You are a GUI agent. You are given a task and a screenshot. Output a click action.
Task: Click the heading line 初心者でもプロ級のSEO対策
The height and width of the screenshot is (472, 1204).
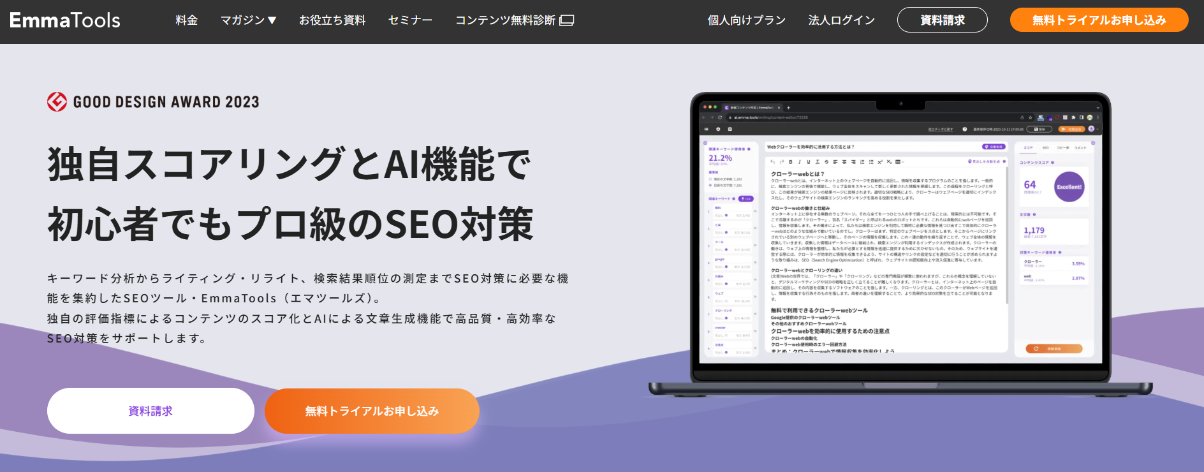pos(290,224)
